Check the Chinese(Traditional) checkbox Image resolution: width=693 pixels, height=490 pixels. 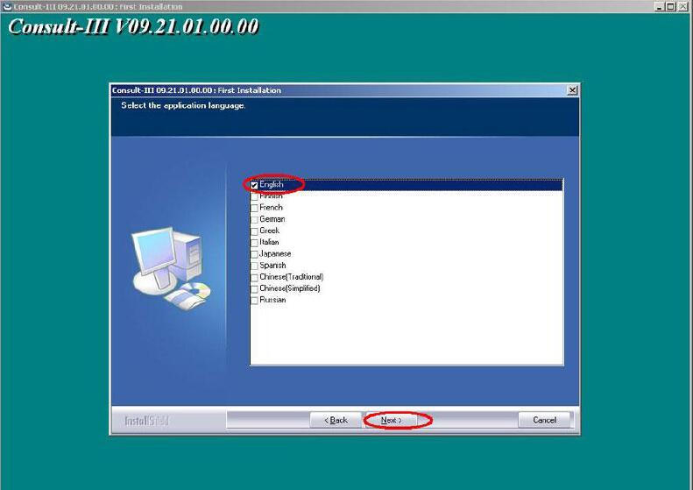point(254,277)
